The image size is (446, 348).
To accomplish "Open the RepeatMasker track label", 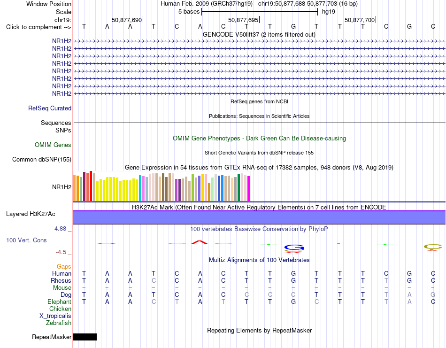I will tap(52, 337).
